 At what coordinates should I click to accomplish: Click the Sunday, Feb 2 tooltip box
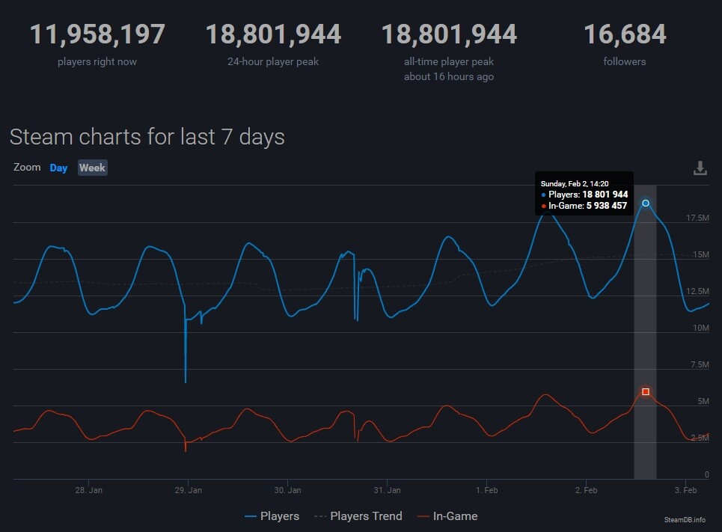[584, 194]
